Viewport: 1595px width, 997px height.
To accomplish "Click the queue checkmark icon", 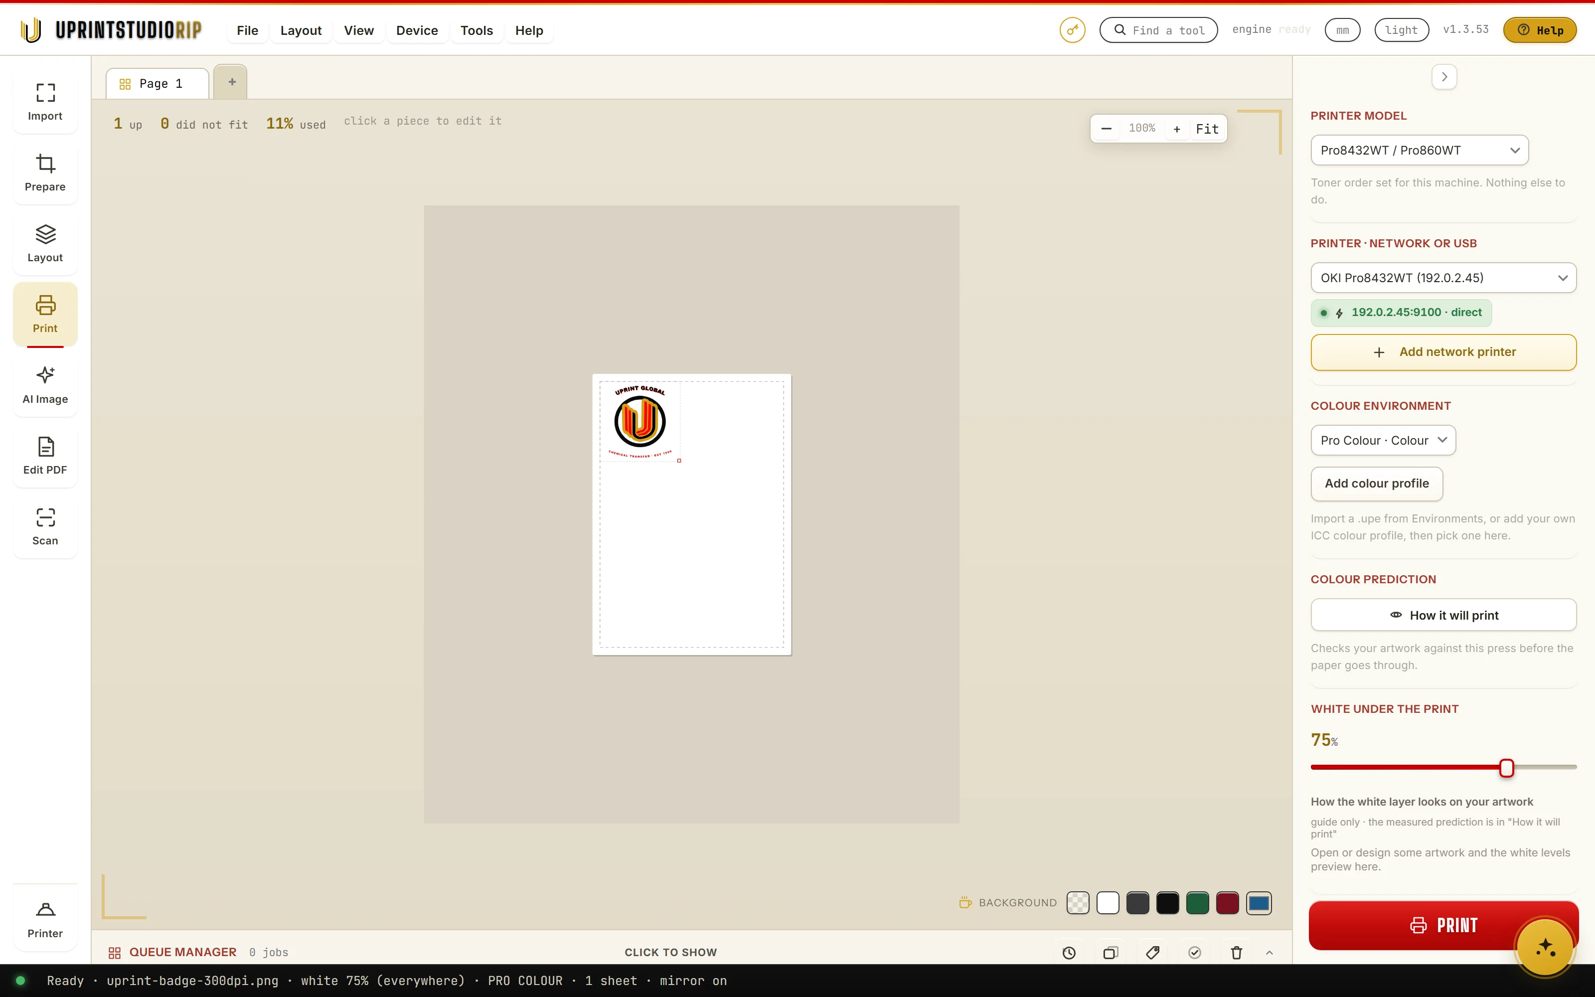I will 1194,952.
